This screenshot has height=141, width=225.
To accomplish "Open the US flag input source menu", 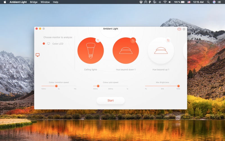I will [x=189, y=2].
